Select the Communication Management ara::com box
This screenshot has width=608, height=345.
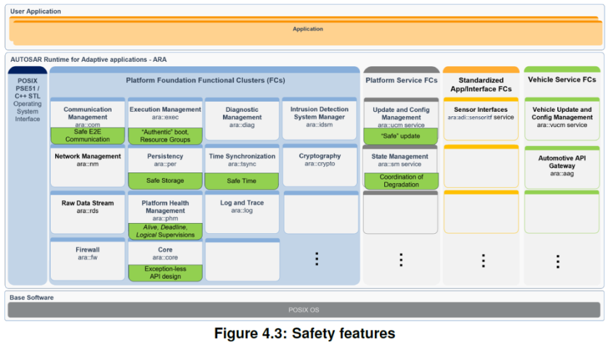(87, 121)
